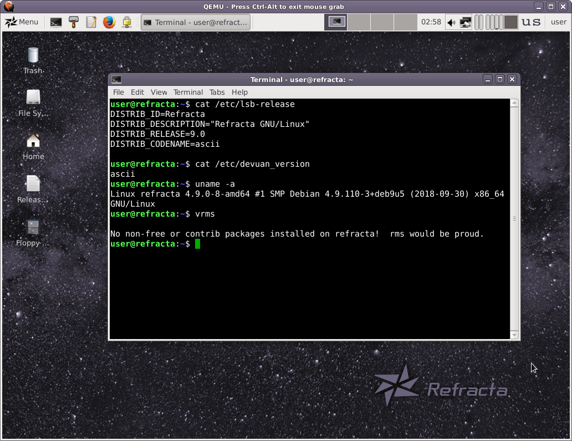Launch terminal from the panel launcher icon
Image resolution: width=572 pixels, height=441 pixels.
click(x=56, y=22)
